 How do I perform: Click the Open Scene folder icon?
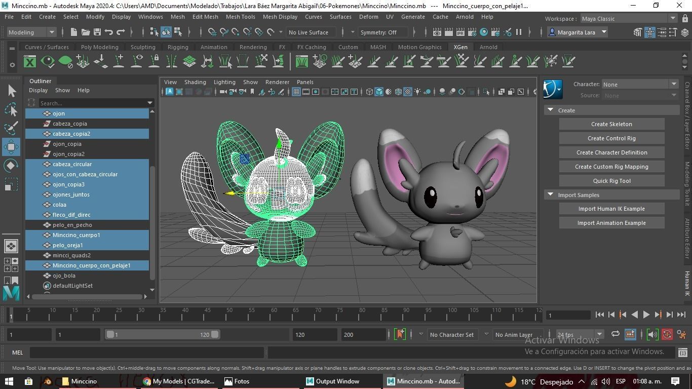86,32
